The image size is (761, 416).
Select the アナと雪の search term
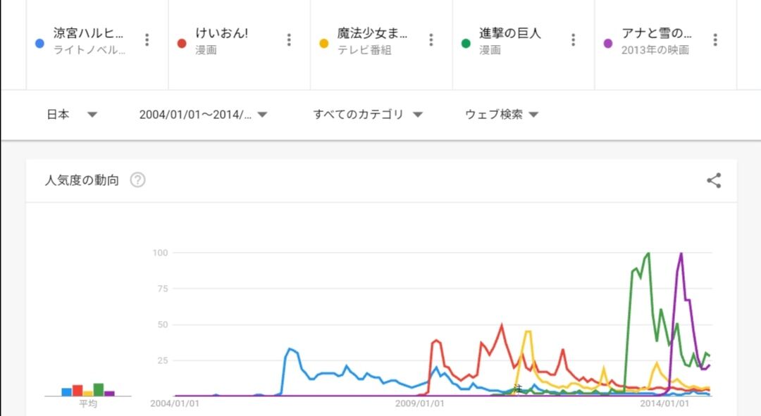pyautogui.click(x=657, y=33)
